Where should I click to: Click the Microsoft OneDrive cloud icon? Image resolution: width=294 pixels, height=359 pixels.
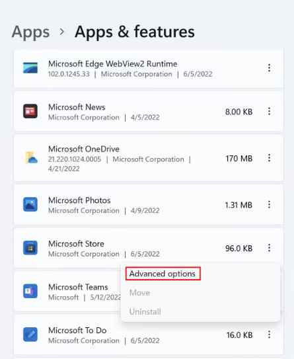(30, 158)
